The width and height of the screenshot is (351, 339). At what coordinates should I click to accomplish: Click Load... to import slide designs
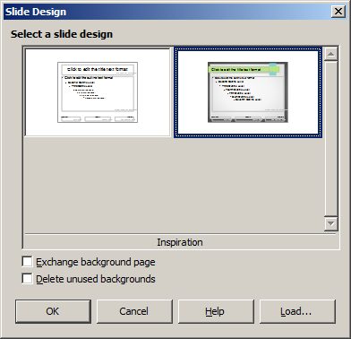click(x=297, y=311)
